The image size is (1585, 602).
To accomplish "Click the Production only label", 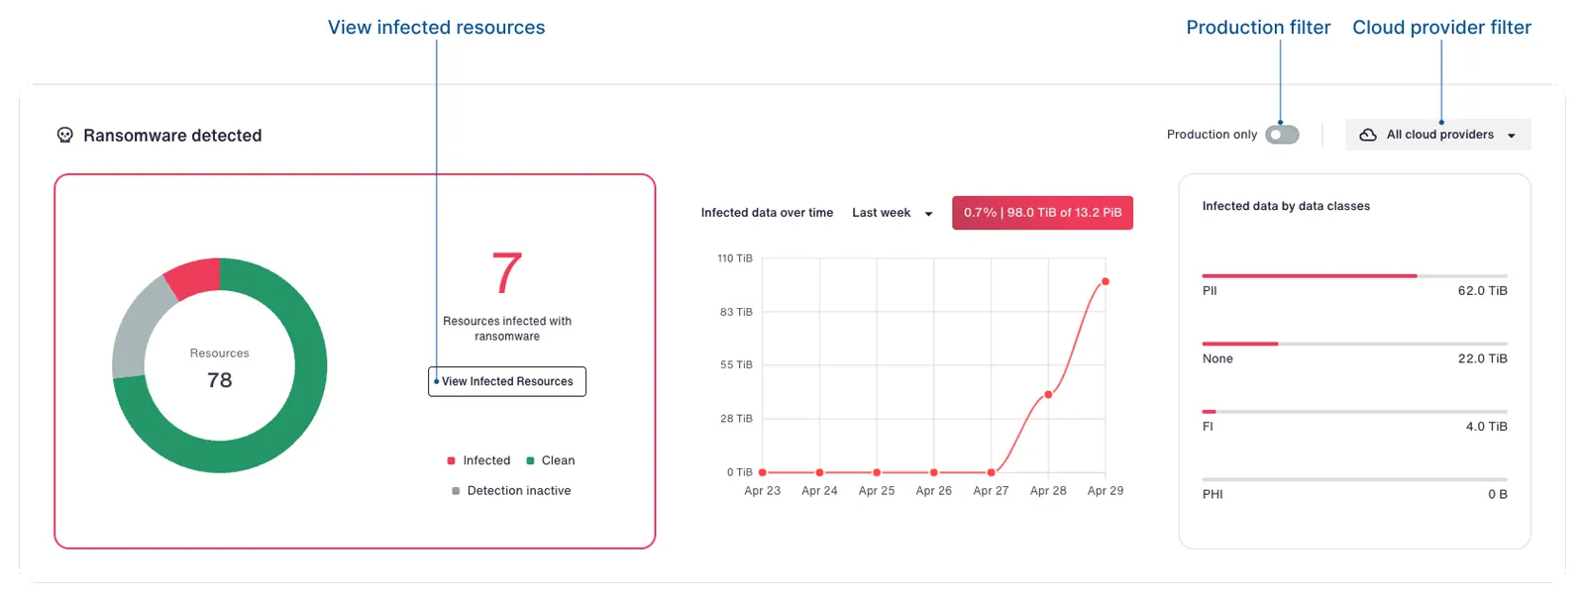I will click(1212, 135).
